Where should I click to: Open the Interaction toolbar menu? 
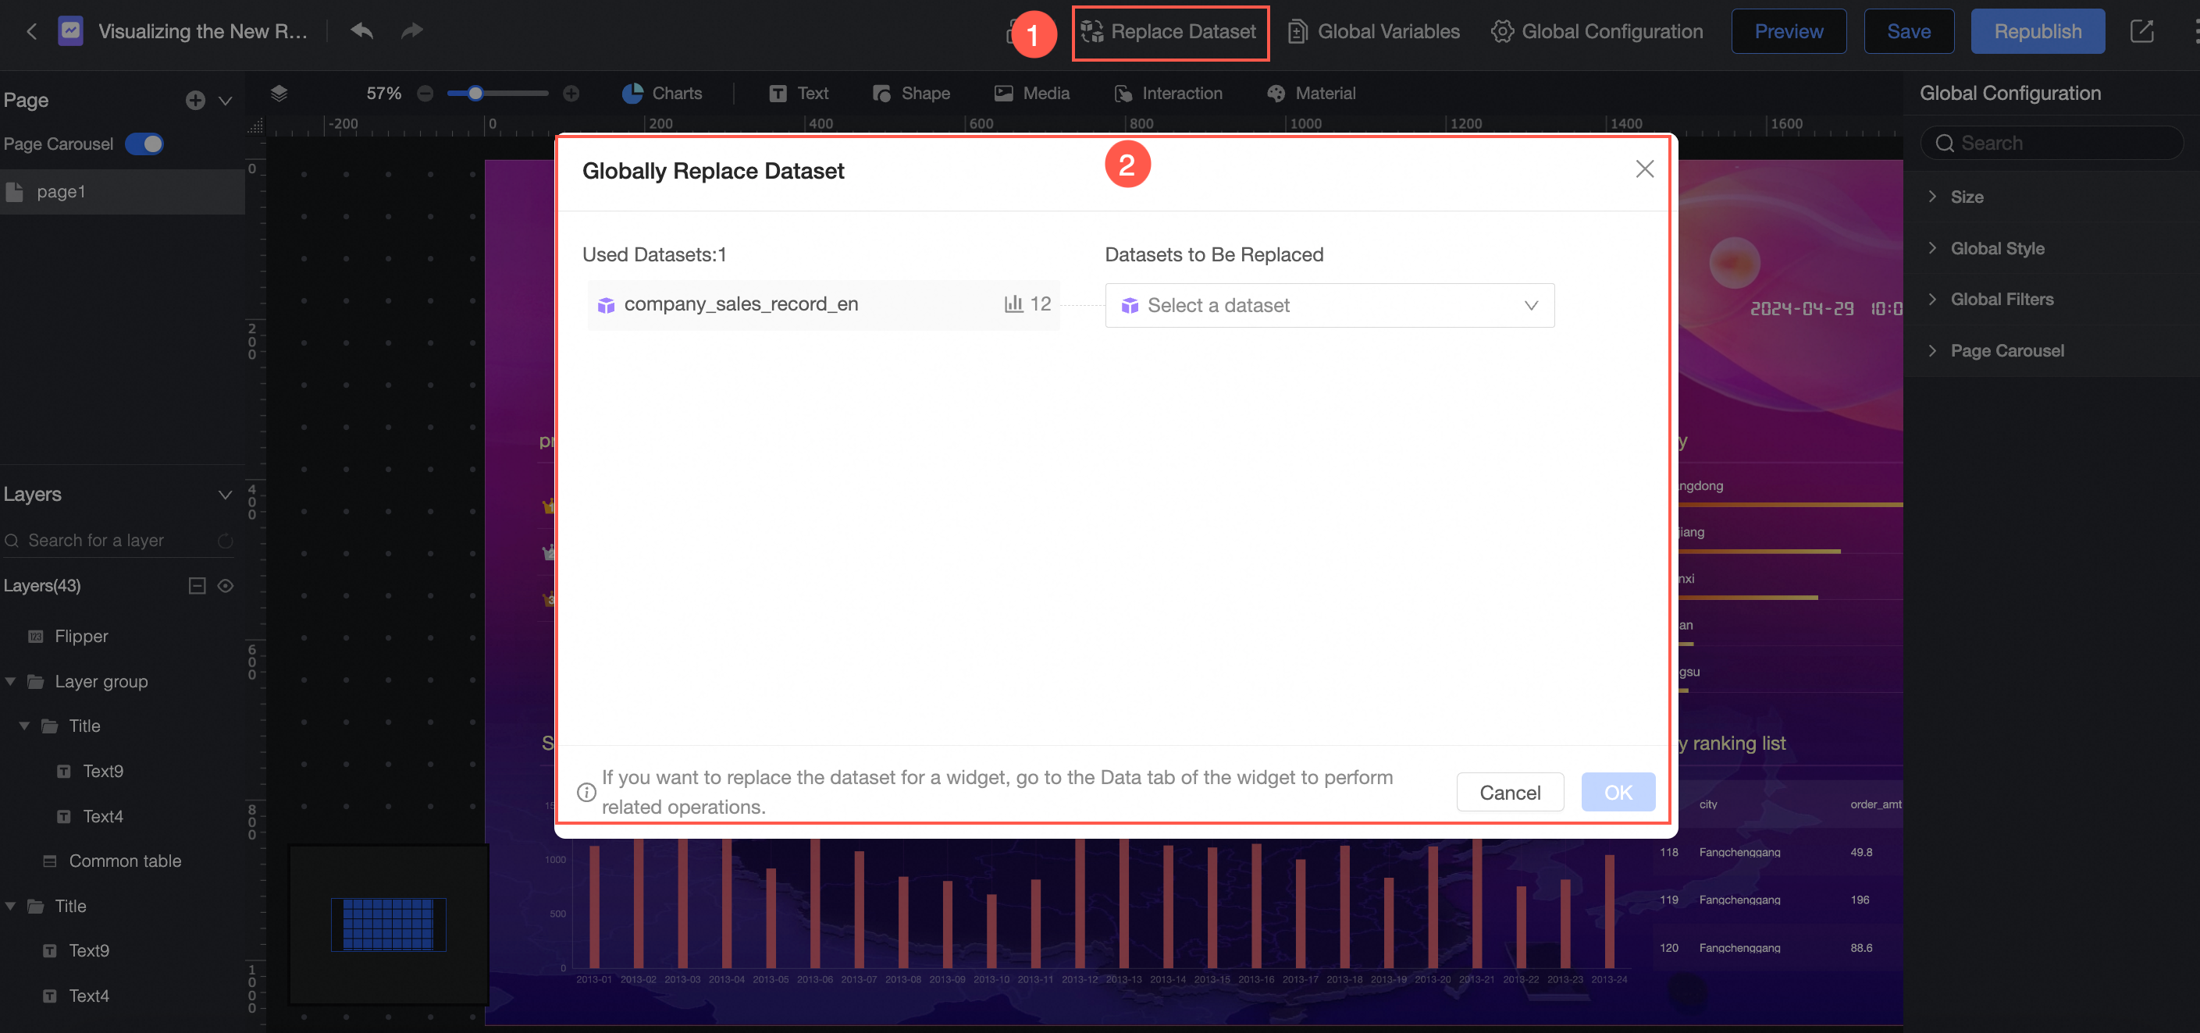click(1169, 94)
